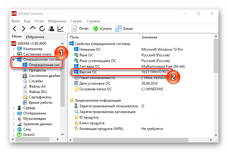Click the tree pane horizontal scrollbar thumb
Viewport: 228px width, 152px height.
(x=32, y=139)
